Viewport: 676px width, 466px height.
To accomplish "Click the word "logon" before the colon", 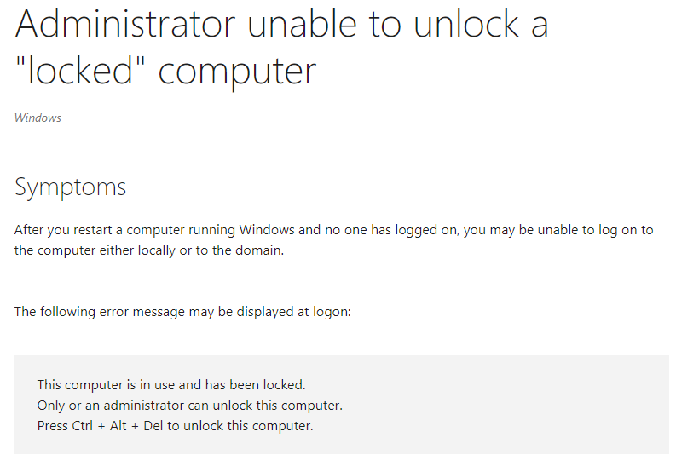I will pyautogui.click(x=331, y=313).
